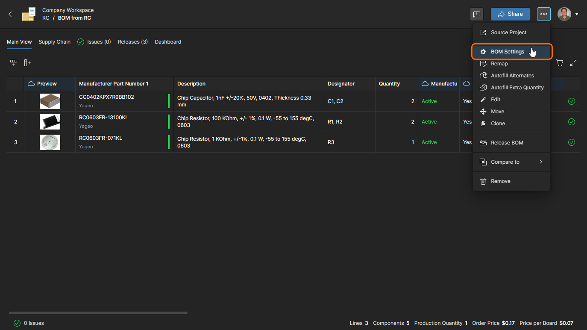Screen dimensions: 587x330
Task: Open the shopping cart icon
Action: [x=559, y=63]
